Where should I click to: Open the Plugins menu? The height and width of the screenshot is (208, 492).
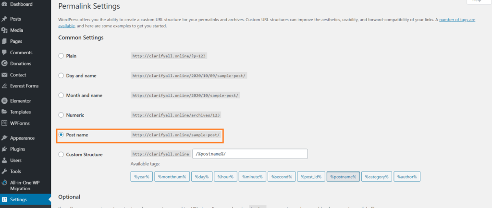pos(18,149)
